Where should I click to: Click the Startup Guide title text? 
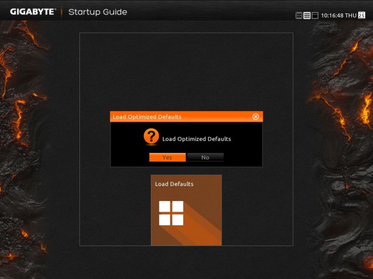click(x=98, y=12)
